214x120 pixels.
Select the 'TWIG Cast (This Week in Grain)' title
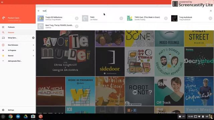point(147,17)
